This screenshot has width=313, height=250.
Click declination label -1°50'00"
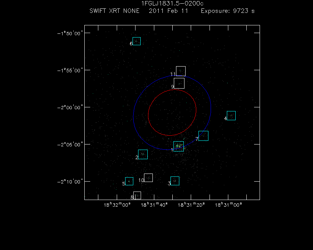(70, 33)
